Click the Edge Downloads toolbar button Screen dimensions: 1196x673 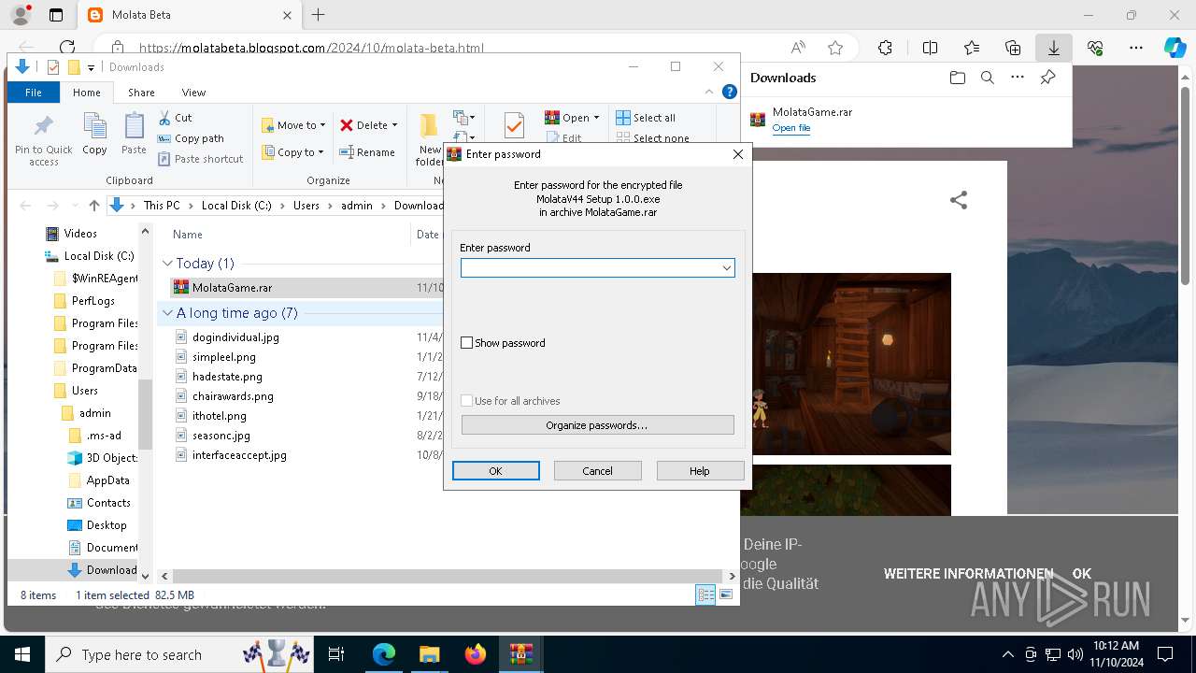click(x=1053, y=48)
